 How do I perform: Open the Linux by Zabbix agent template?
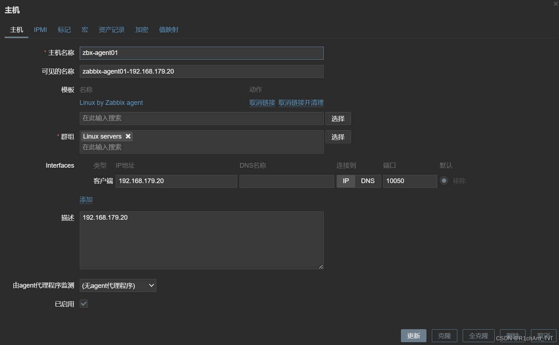(x=111, y=103)
